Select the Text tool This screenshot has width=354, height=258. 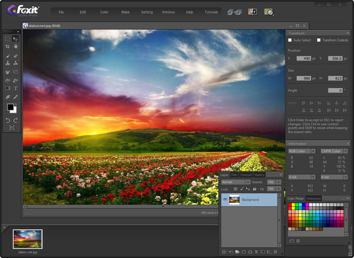coord(16,88)
